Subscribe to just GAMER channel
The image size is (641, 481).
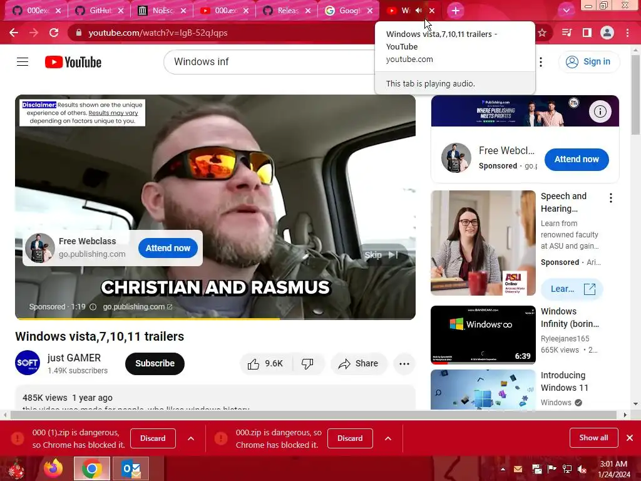(x=155, y=364)
